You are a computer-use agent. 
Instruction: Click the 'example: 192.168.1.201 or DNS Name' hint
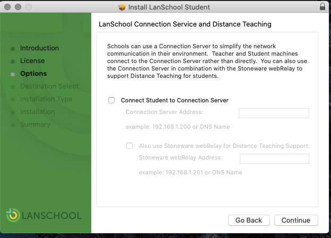190,172
